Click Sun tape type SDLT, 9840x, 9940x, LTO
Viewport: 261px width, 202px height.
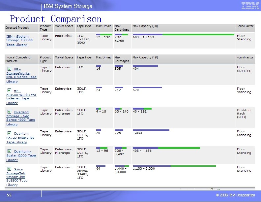pos(83,173)
